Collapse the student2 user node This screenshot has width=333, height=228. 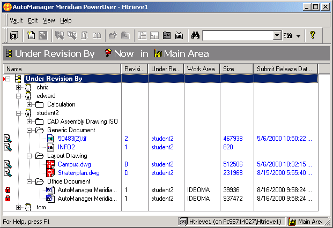pyautogui.click(x=18, y=113)
